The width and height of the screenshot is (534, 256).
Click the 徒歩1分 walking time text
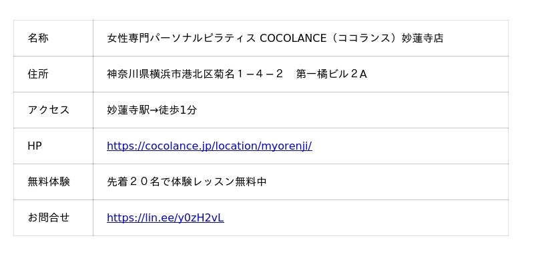178,110
